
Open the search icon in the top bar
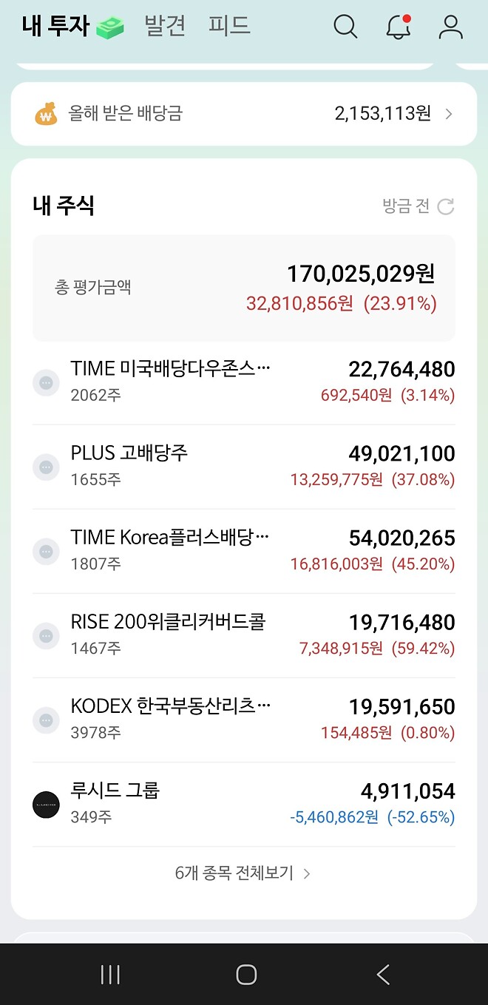pos(345,26)
